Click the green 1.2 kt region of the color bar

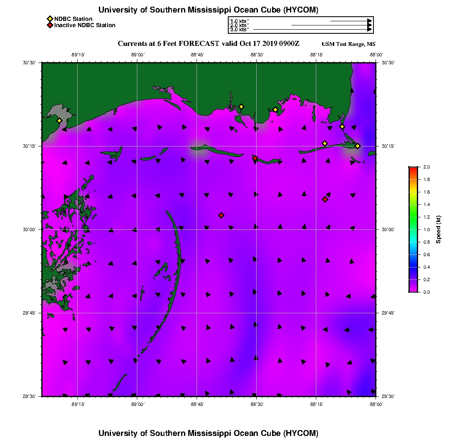pyautogui.click(x=414, y=217)
